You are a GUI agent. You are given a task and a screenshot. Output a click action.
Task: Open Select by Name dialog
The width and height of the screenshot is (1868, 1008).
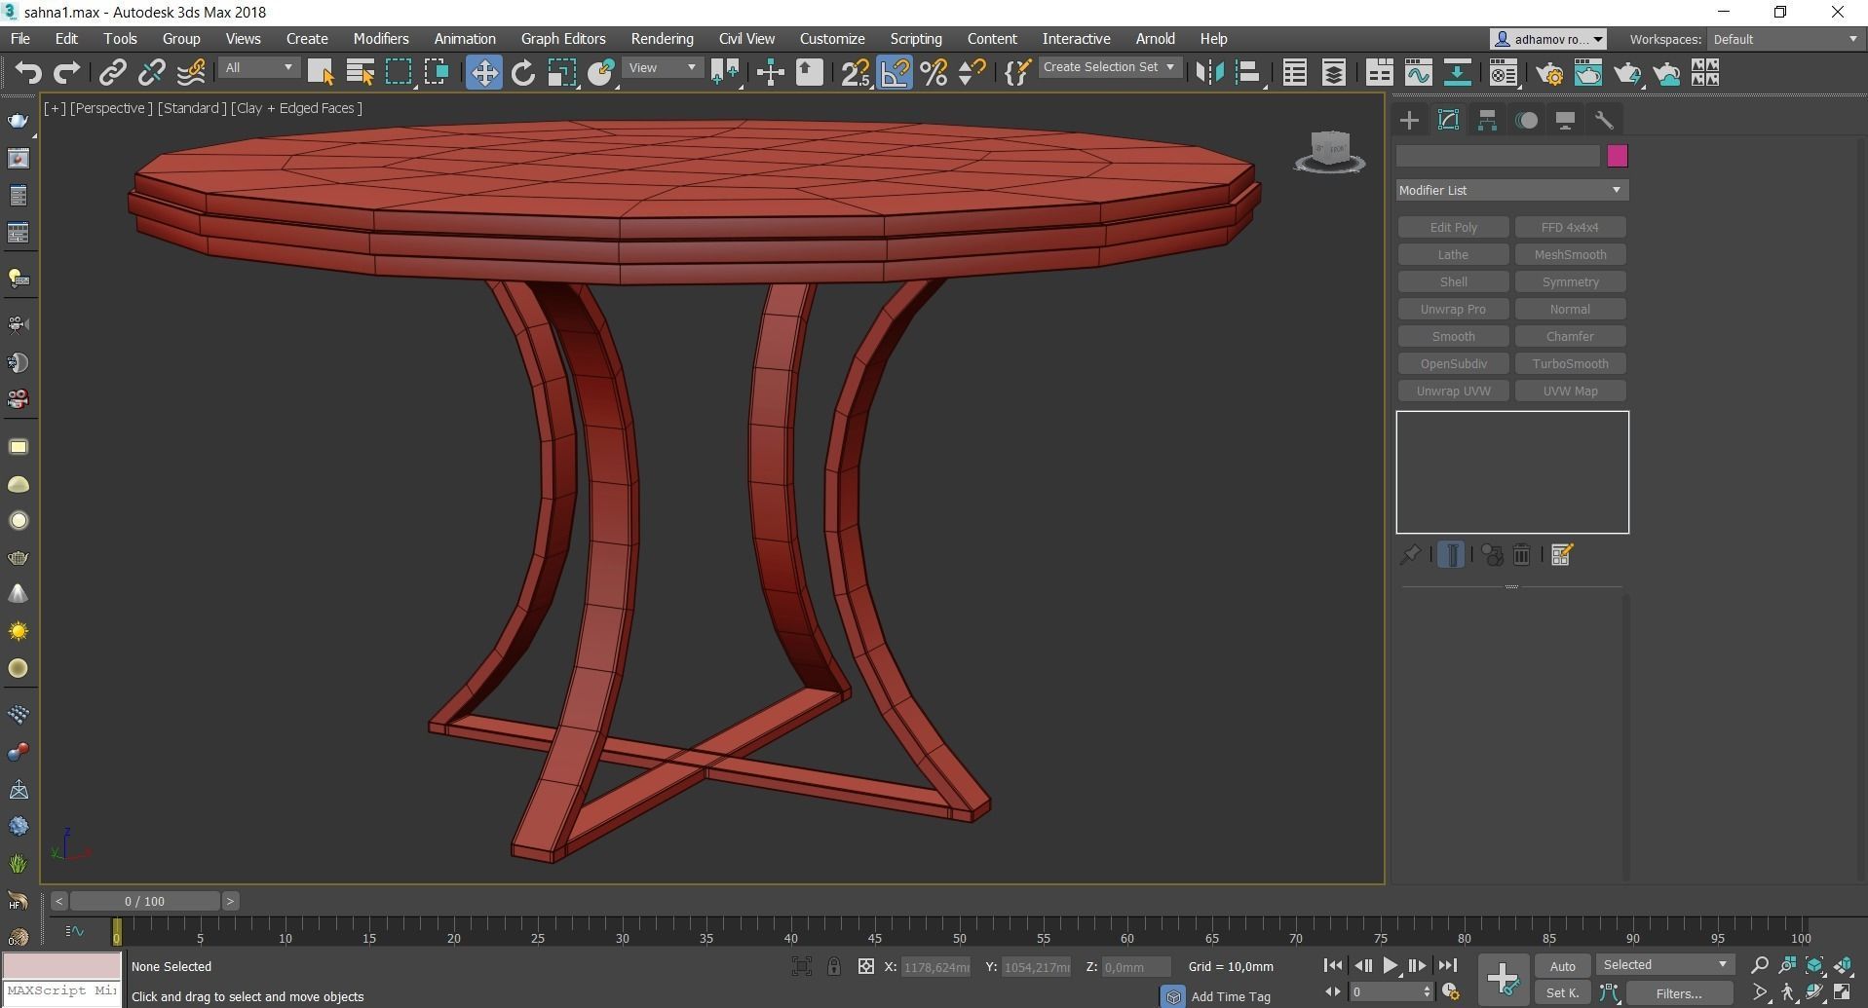point(360,73)
